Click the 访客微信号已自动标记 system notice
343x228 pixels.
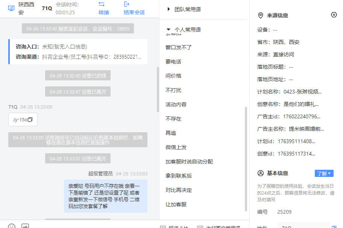click(78, 140)
